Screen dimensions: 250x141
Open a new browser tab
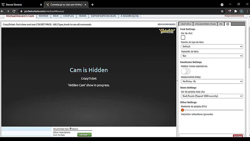92,5
